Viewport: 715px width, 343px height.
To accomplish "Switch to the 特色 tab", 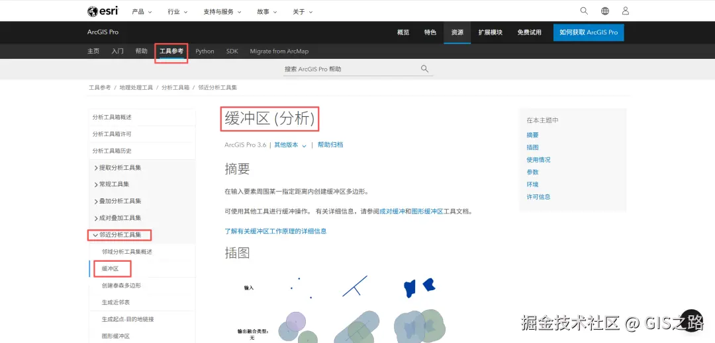I will coord(430,32).
